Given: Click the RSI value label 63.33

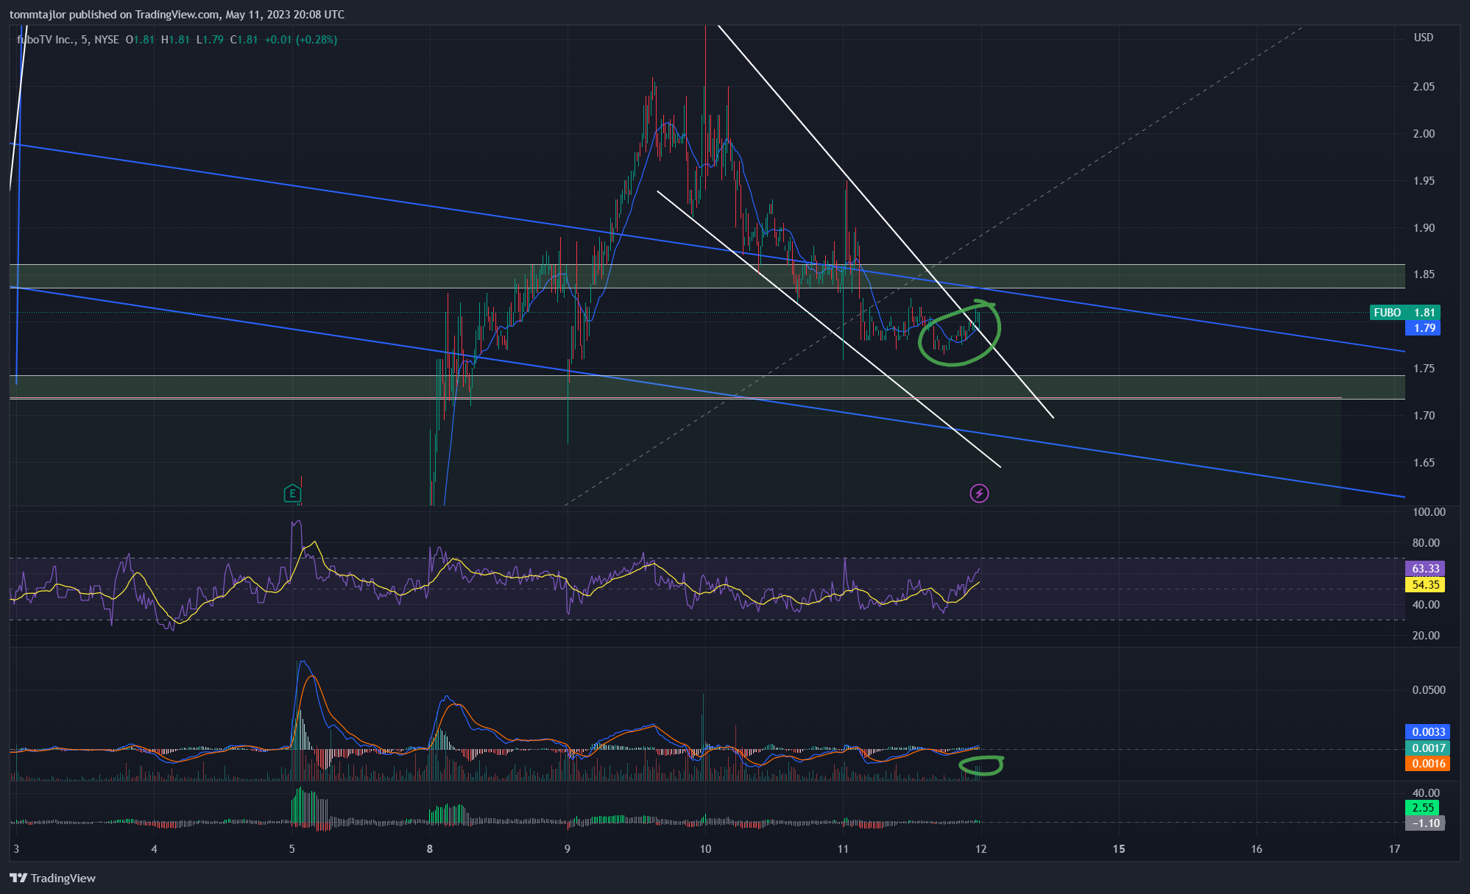Looking at the screenshot, I should (1425, 569).
